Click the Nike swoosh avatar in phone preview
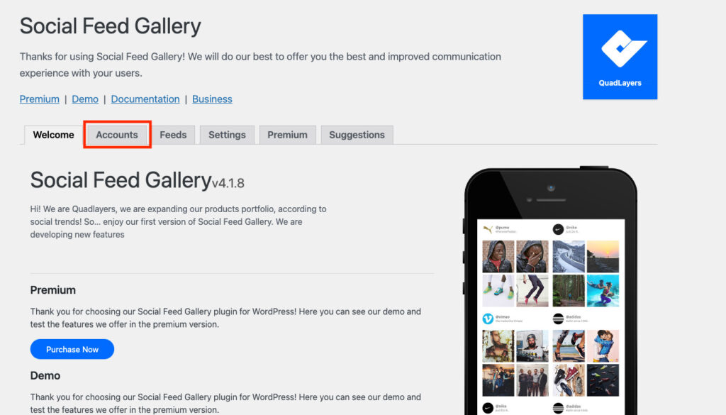726x415 pixels. [558, 229]
